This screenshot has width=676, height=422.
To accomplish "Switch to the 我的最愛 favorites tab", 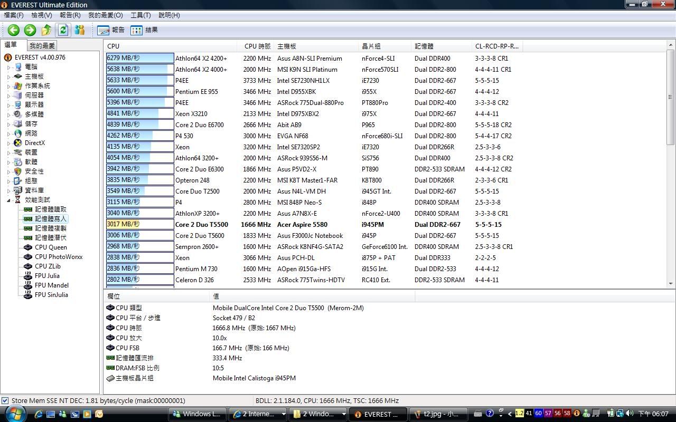I will point(42,46).
